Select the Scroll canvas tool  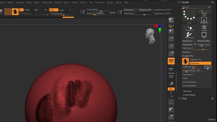pyautogui.click(x=171, y=31)
